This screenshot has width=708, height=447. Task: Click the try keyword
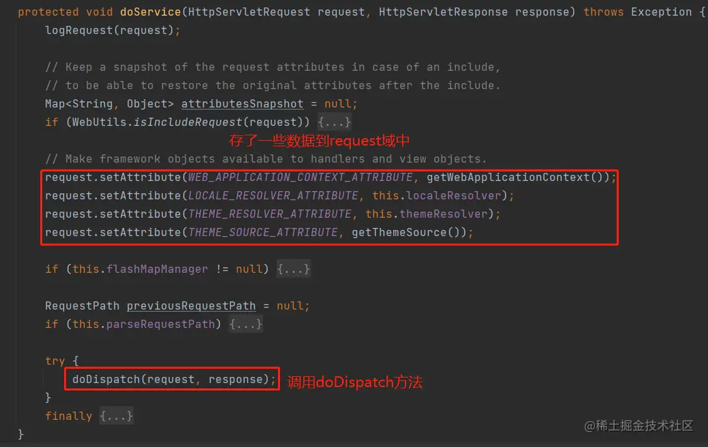[x=55, y=361]
